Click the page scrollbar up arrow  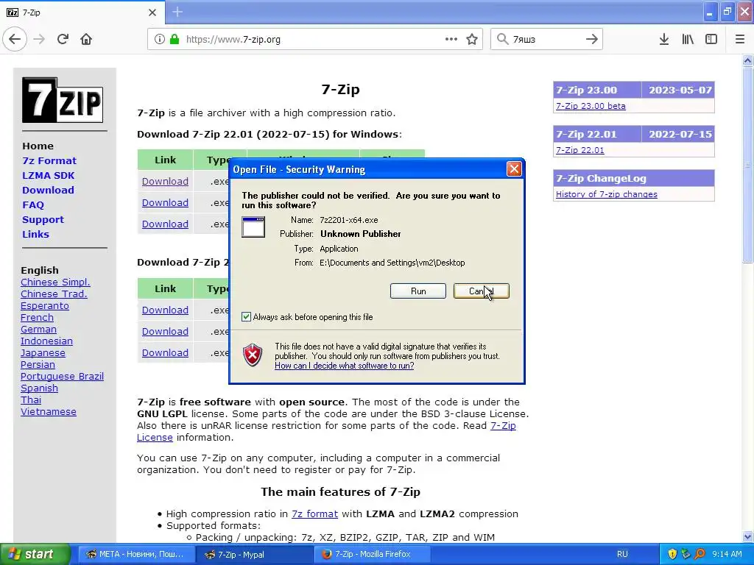747,60
